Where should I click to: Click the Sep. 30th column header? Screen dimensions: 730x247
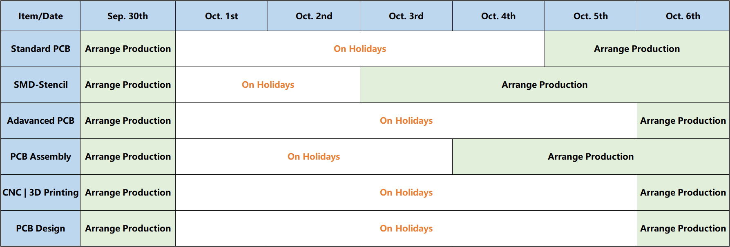click(128, 16)
